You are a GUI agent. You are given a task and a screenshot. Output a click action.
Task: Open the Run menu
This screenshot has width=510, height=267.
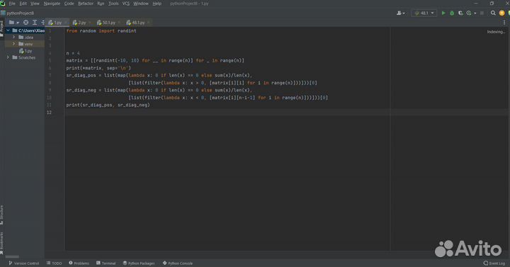click(x=101, y=4)
